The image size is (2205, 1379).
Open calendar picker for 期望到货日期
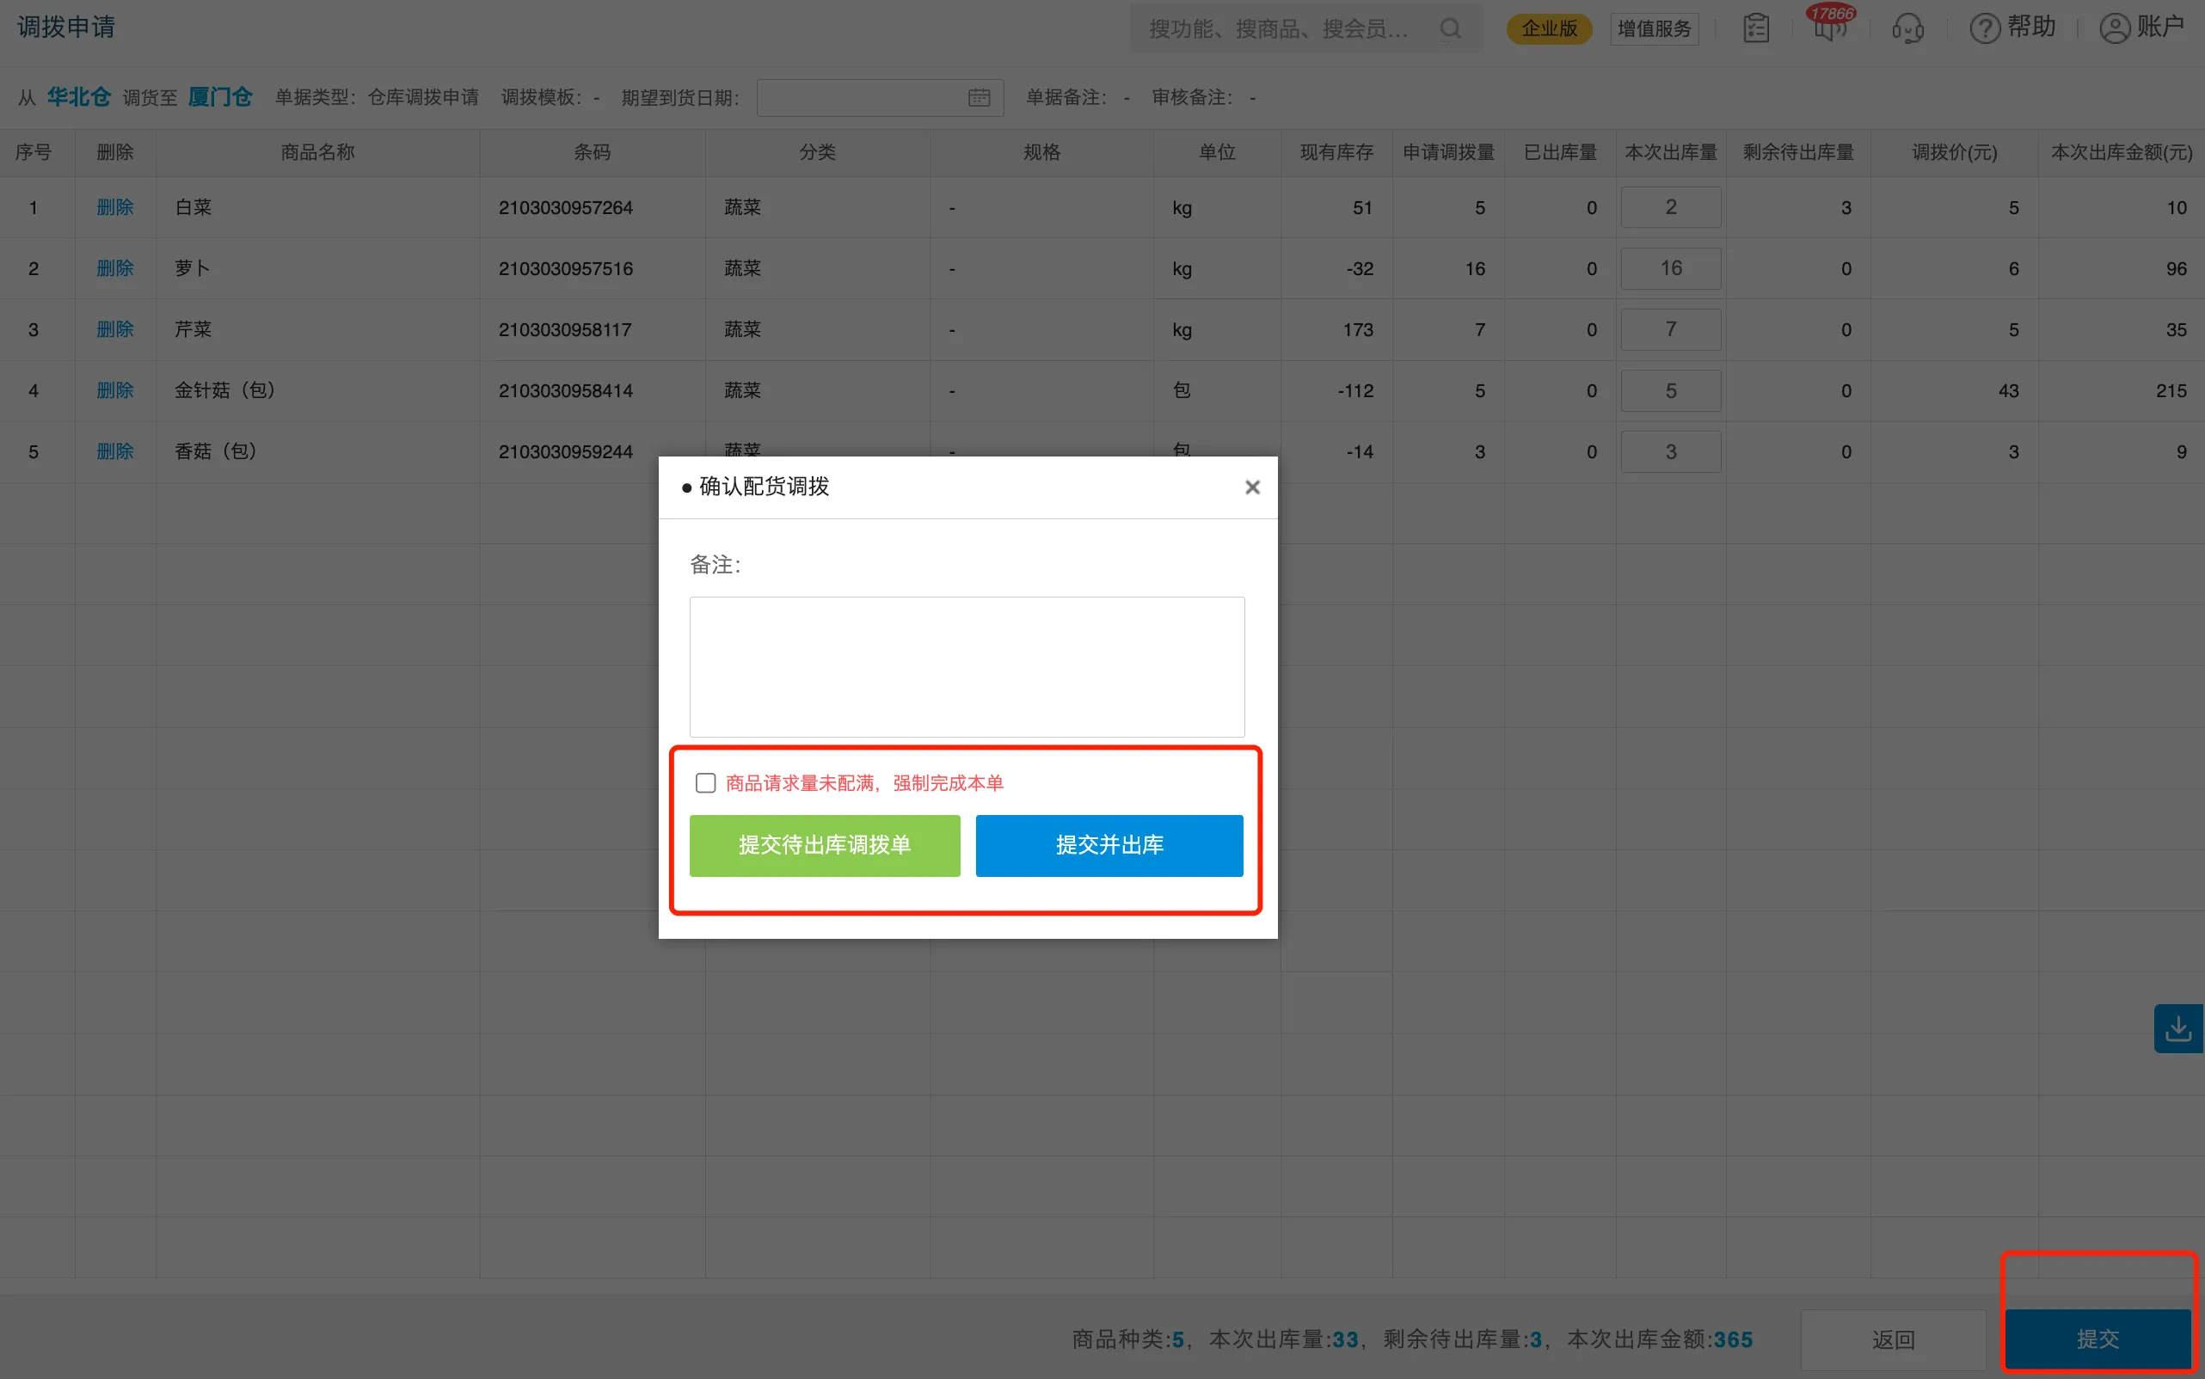[x=979, y=98]
